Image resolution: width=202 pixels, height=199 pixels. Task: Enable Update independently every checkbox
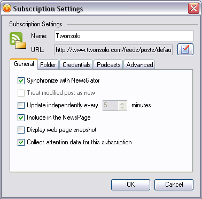coord(21,105)
